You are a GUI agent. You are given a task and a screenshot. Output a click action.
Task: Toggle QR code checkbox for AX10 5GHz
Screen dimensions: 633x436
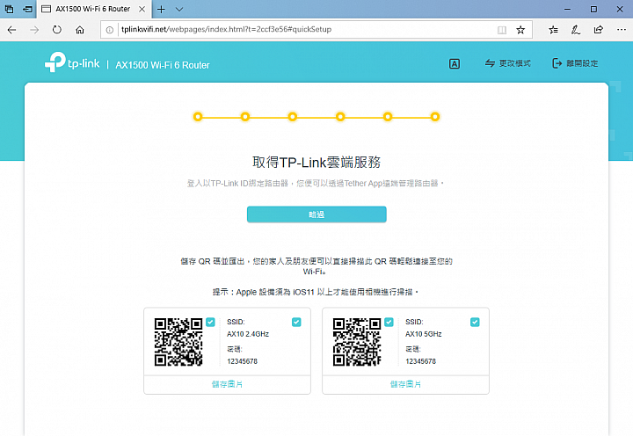click(x=389, y=322)
